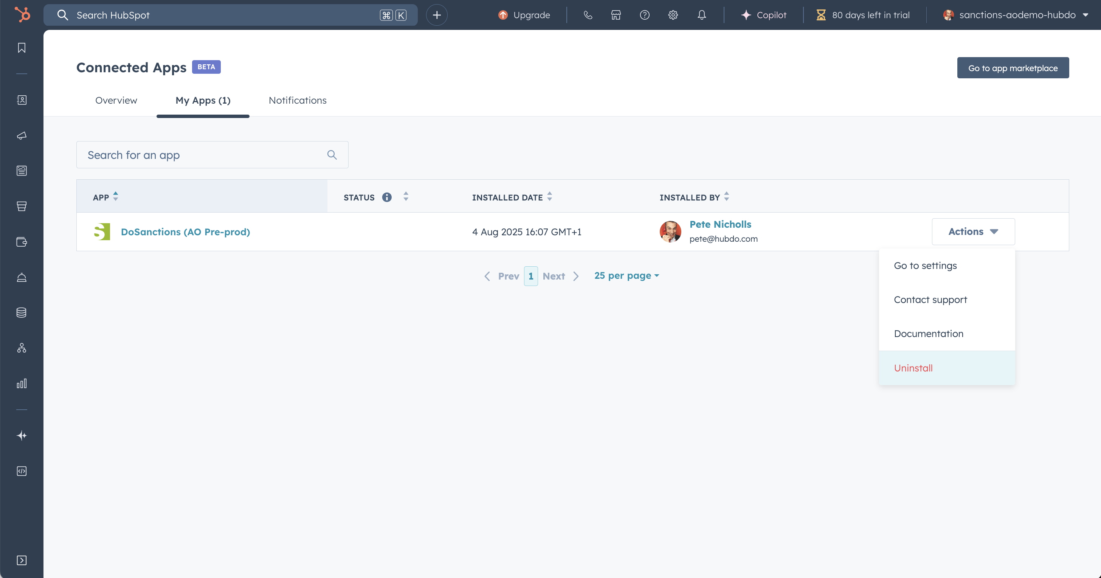
Task: Open the Service bell sidebar icon
Action: [x=22, y=277]
